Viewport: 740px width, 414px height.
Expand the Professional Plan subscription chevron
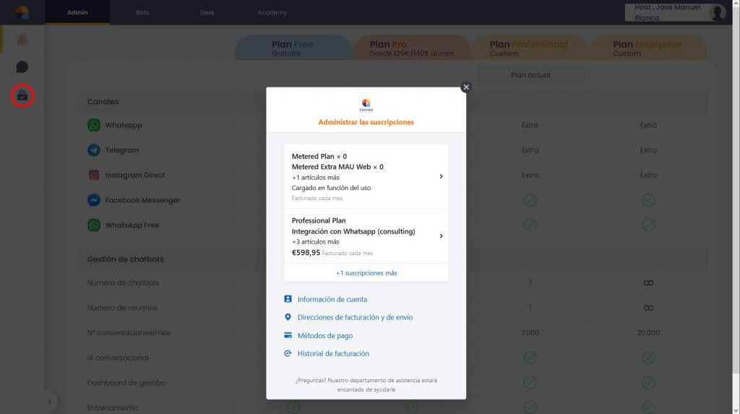pyautogui.click(x=441, y=236)
